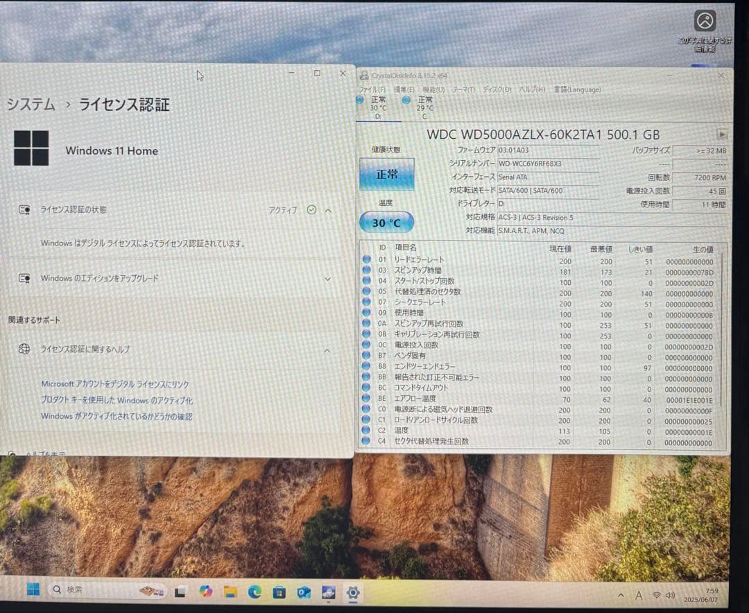
Task: Click the 30 °C temperature indicator badge
Action: pyautogui.click(x=386, y=222)
